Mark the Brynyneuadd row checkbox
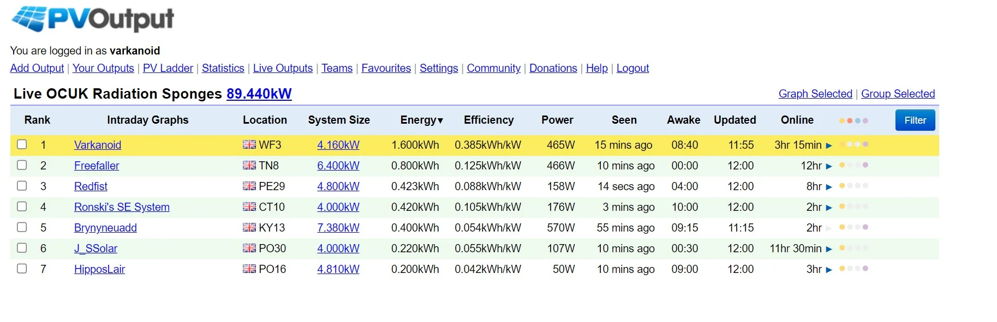997x322 pixels. point(22,227)
